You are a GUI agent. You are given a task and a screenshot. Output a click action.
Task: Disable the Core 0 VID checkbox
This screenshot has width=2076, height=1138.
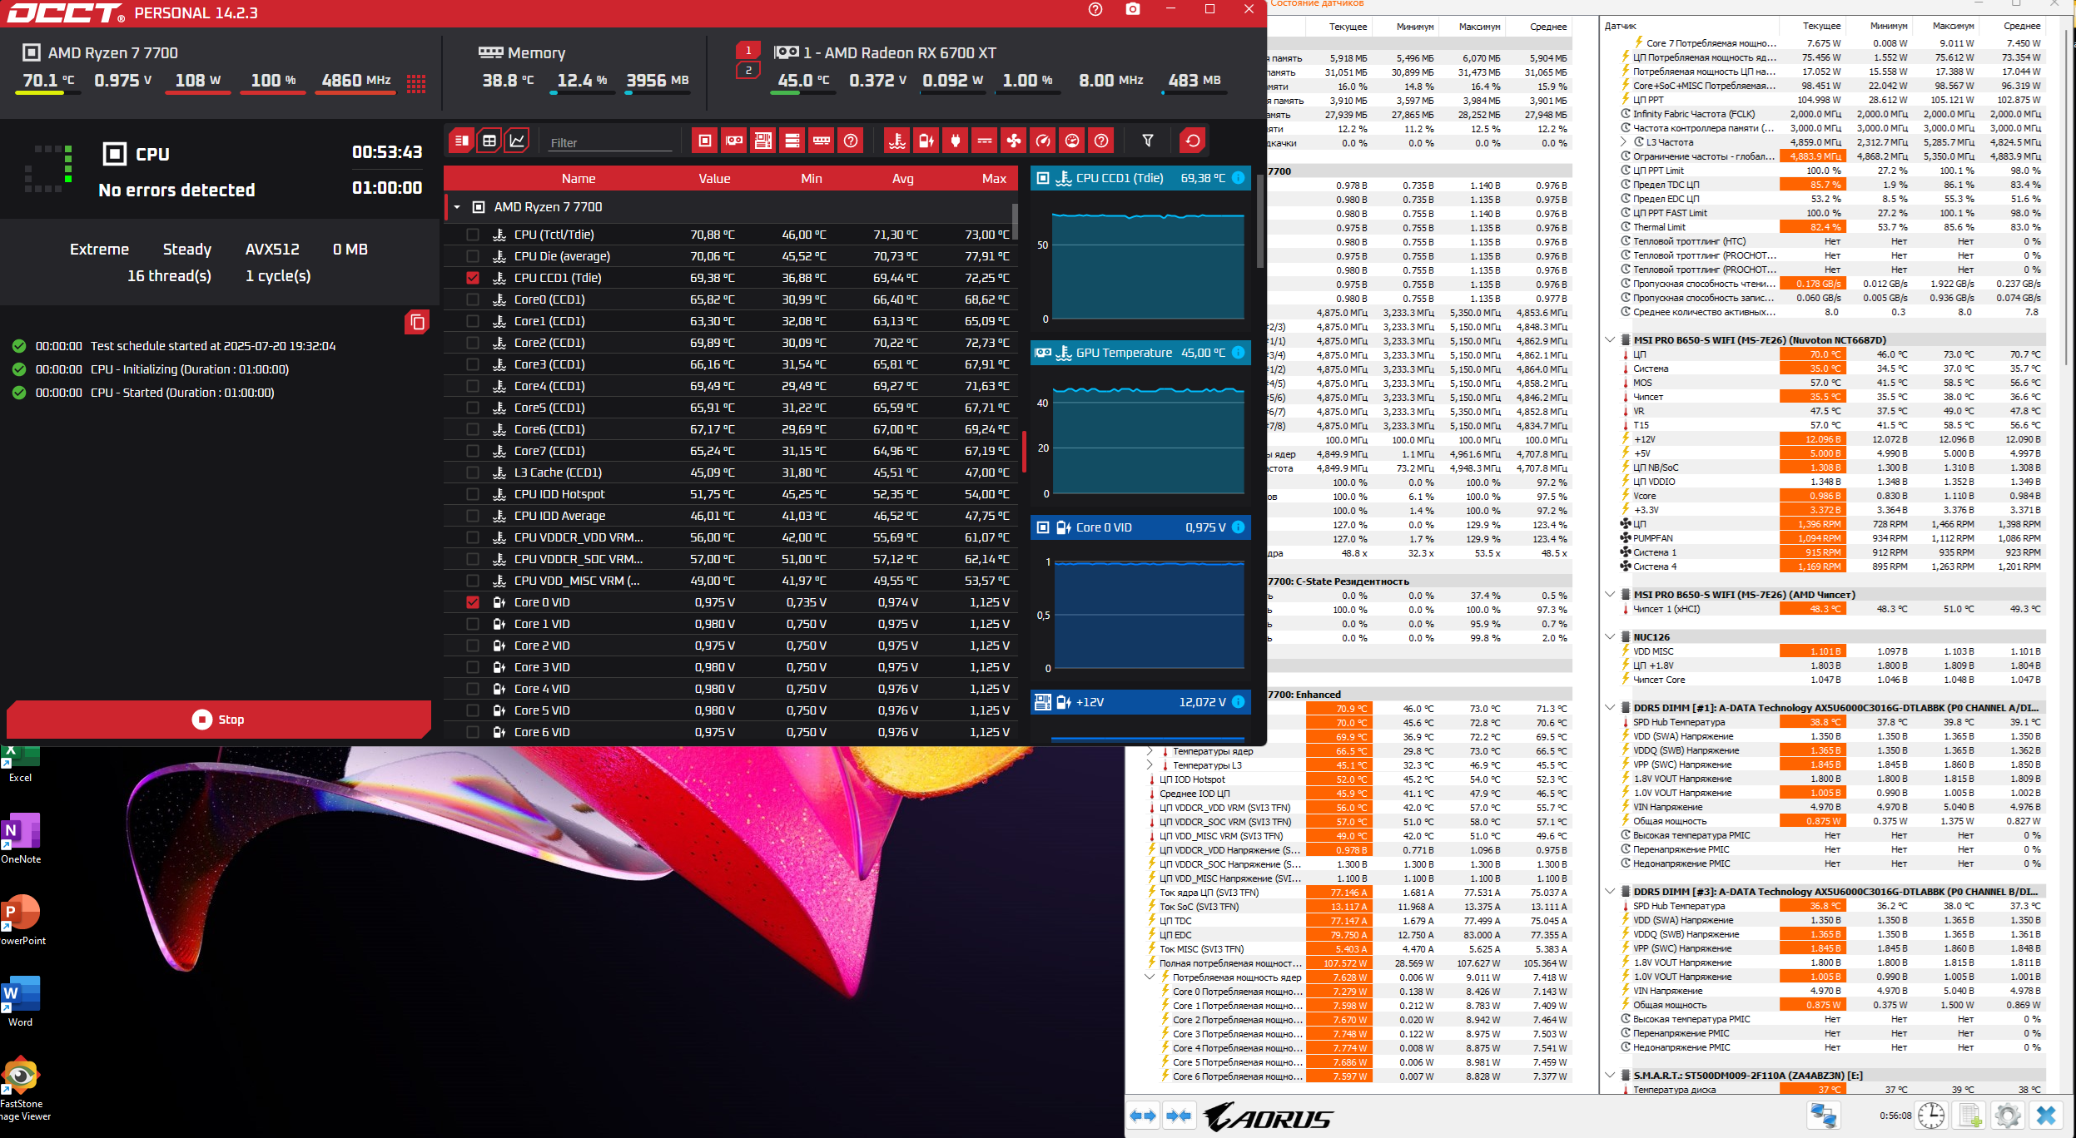473,602
